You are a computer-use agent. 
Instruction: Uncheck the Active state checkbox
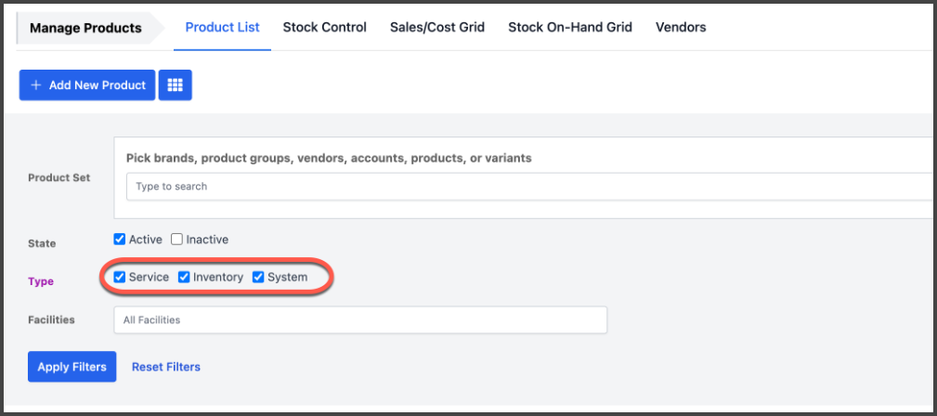[x=120, y=240]
